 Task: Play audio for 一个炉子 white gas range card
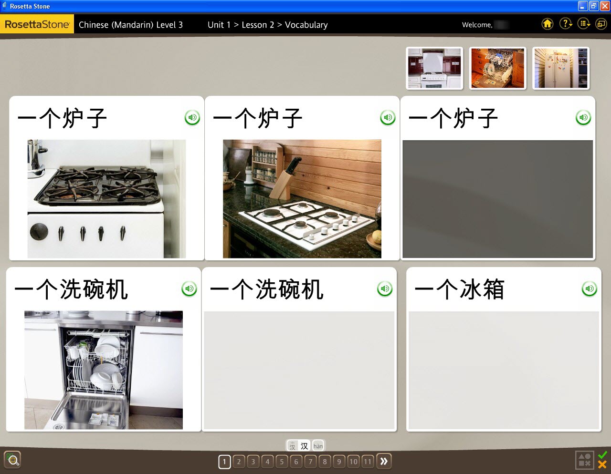(192, 117)
